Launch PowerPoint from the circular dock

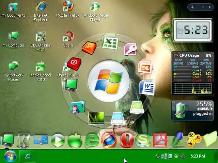click(x=145, y=67)
